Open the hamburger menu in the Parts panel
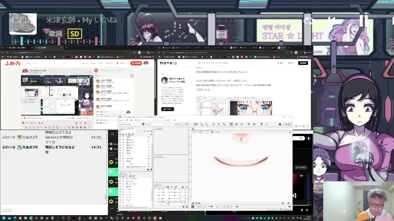 (x=151, y=134)
